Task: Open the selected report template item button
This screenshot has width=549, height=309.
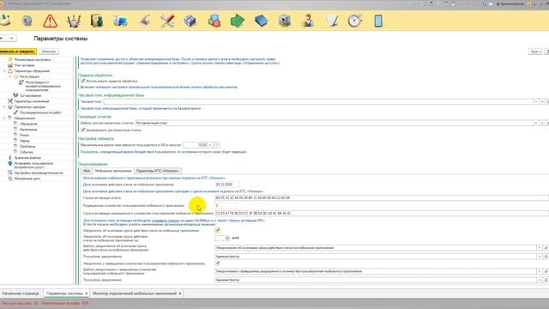Action: (x=547, y=123)
